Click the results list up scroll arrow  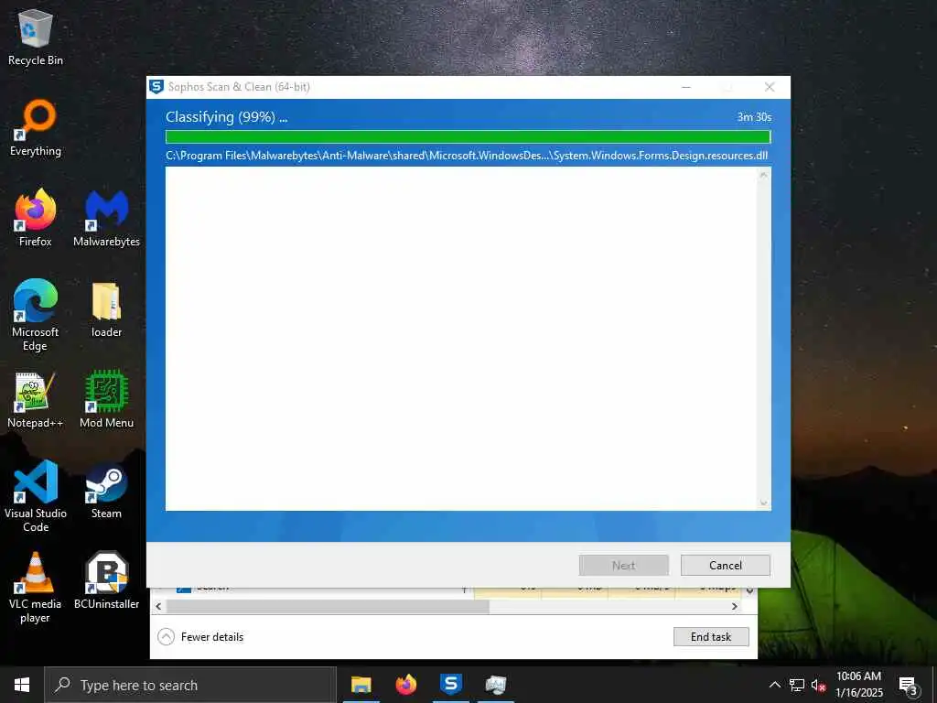763,175
